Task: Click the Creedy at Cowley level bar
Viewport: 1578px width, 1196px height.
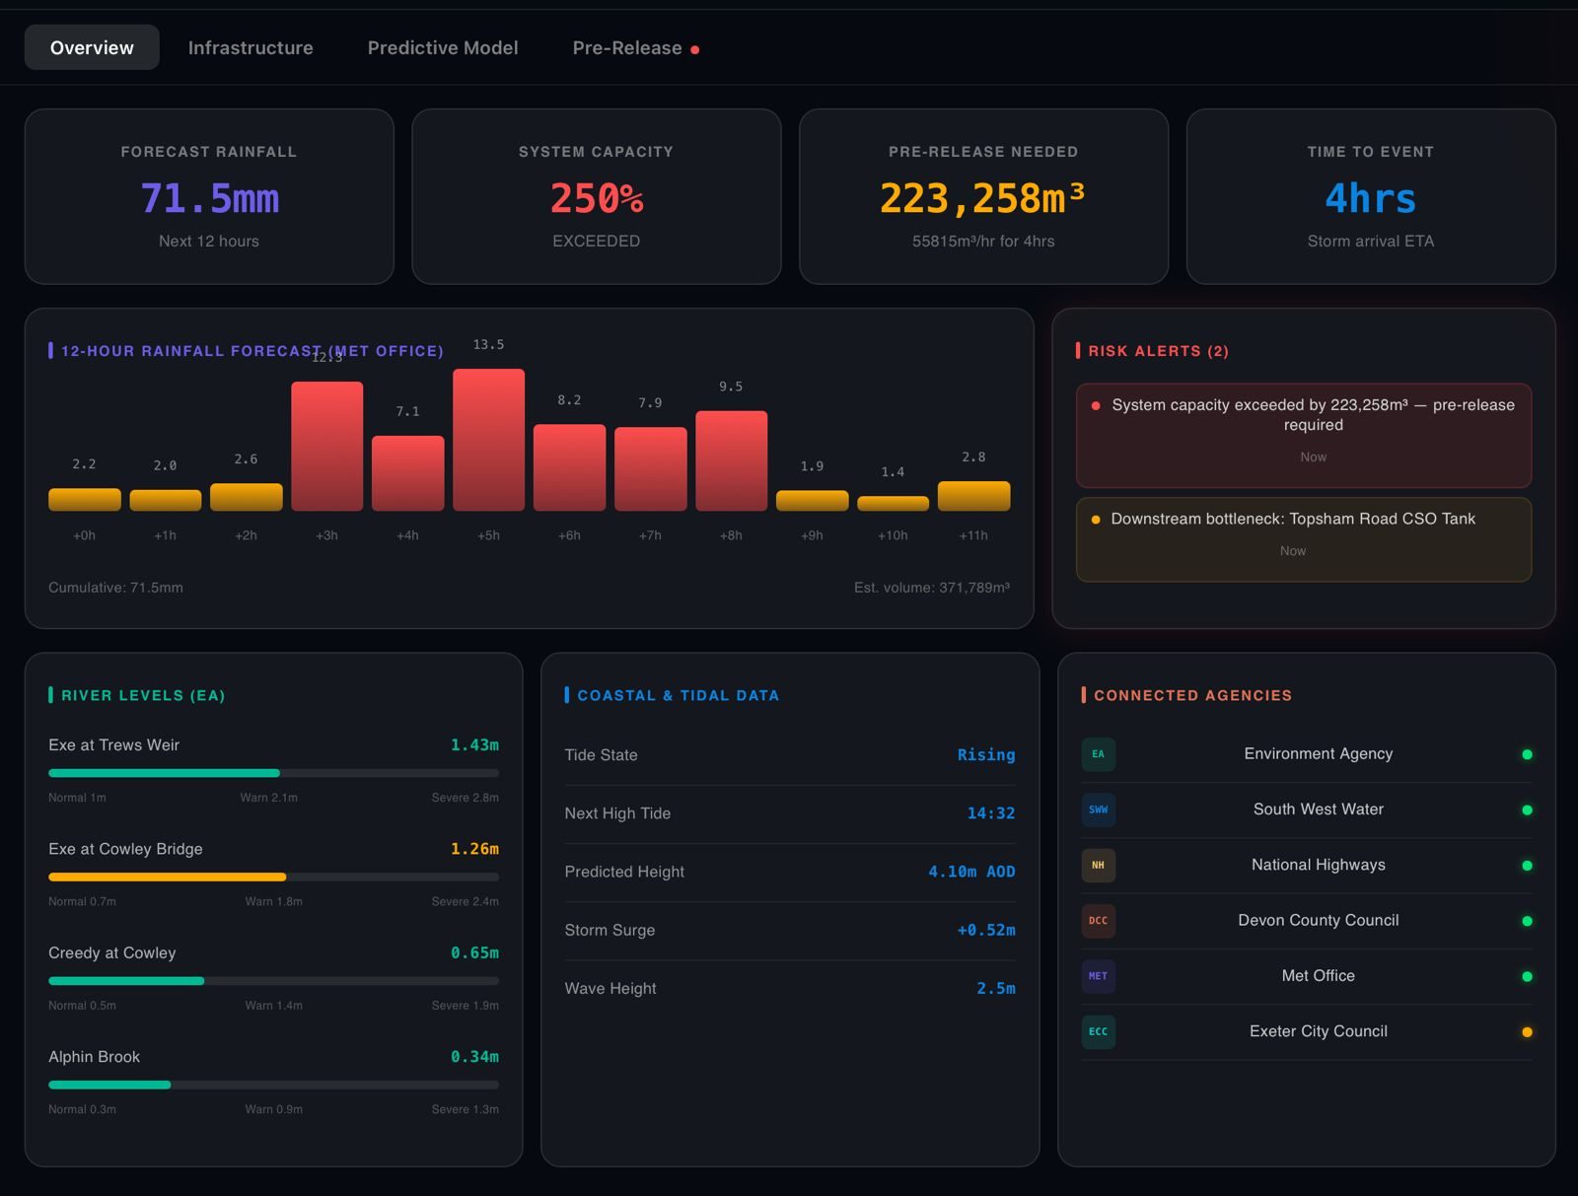Action: click(x=273, y=981)
